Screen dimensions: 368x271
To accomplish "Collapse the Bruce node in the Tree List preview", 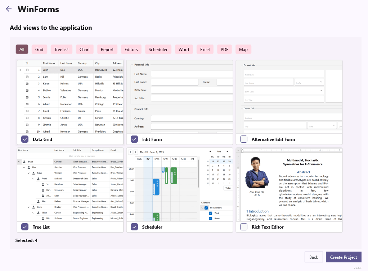I will point(19,162).
